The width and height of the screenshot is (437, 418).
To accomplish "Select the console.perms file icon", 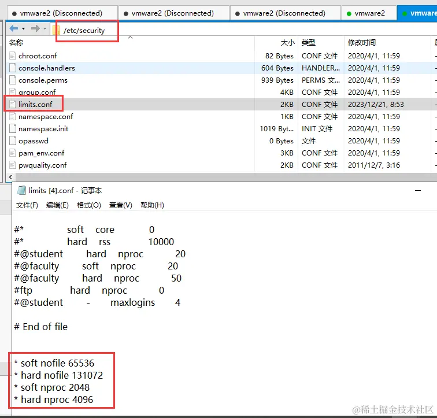I will pyautogui.click(x=13, y=80).
